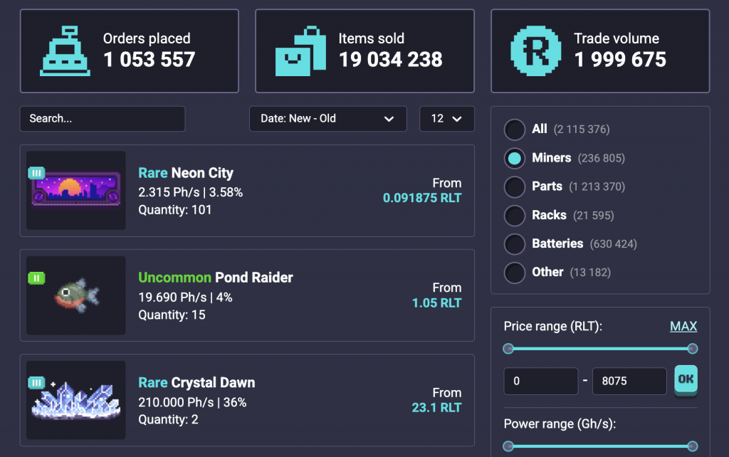The width and height of the screenshot is (729, 457).
Task: Click the Miners count (236 805)
Action: point(601,159)
